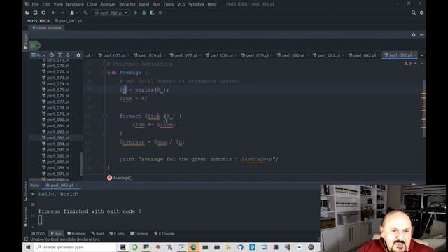Open the Analyze menu

pyautogui.click(x=108, y=4)
